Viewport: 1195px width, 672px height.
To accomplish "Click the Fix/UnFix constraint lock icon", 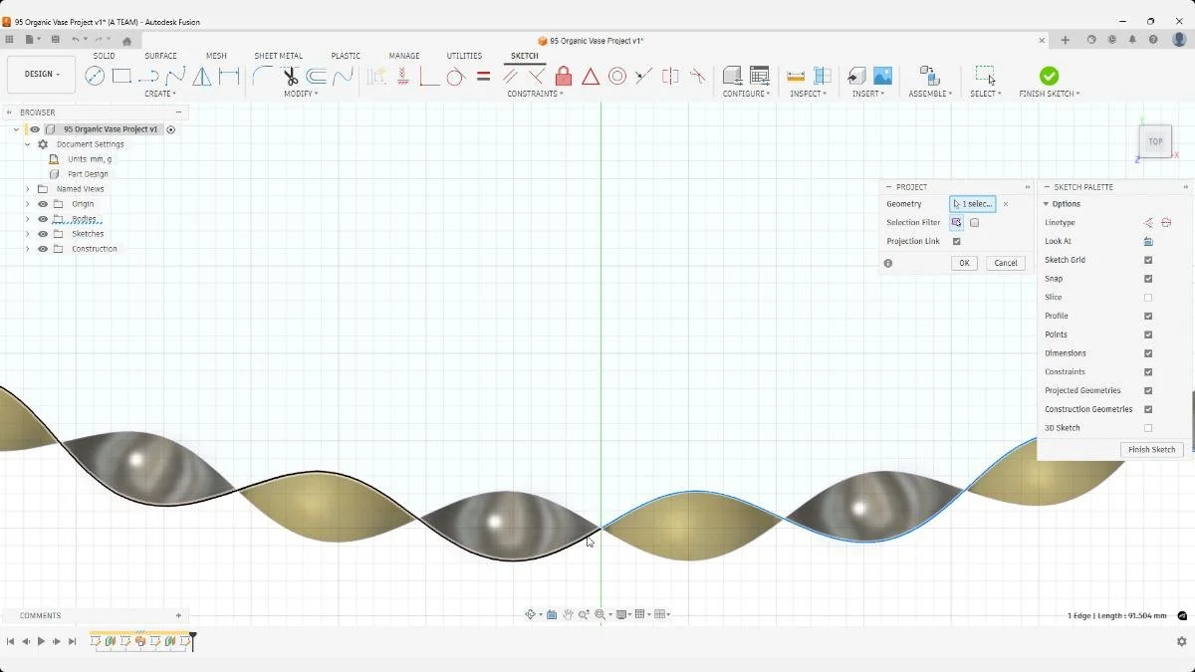I will (563, 76).
